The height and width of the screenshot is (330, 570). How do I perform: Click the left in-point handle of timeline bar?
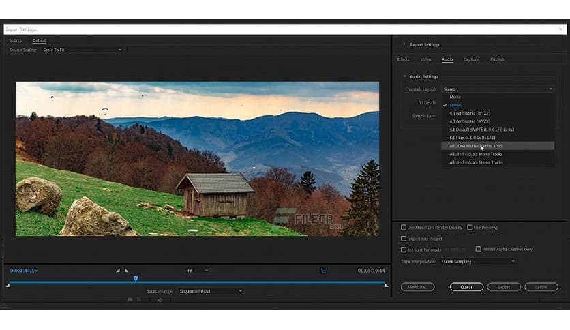[7, 285]
